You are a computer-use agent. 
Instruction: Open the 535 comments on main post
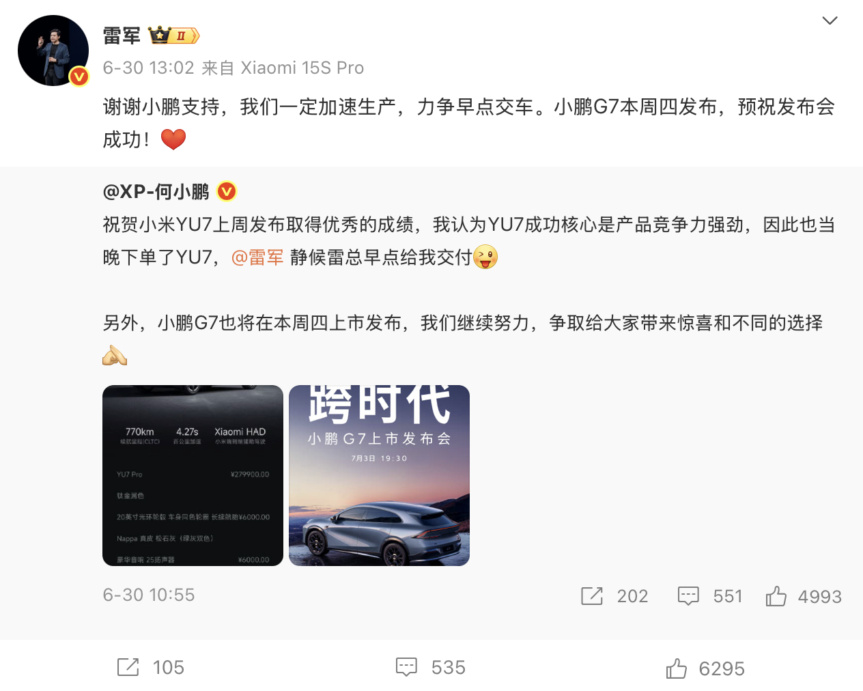(x=431, y=667)
